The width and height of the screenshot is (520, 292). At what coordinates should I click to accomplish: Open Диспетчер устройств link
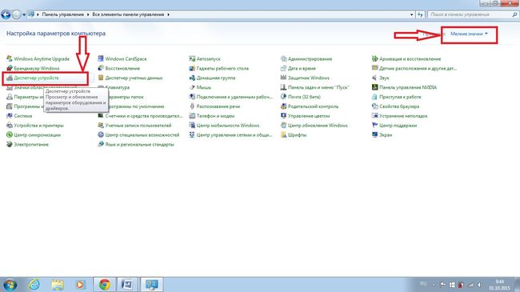click(36, 78)
